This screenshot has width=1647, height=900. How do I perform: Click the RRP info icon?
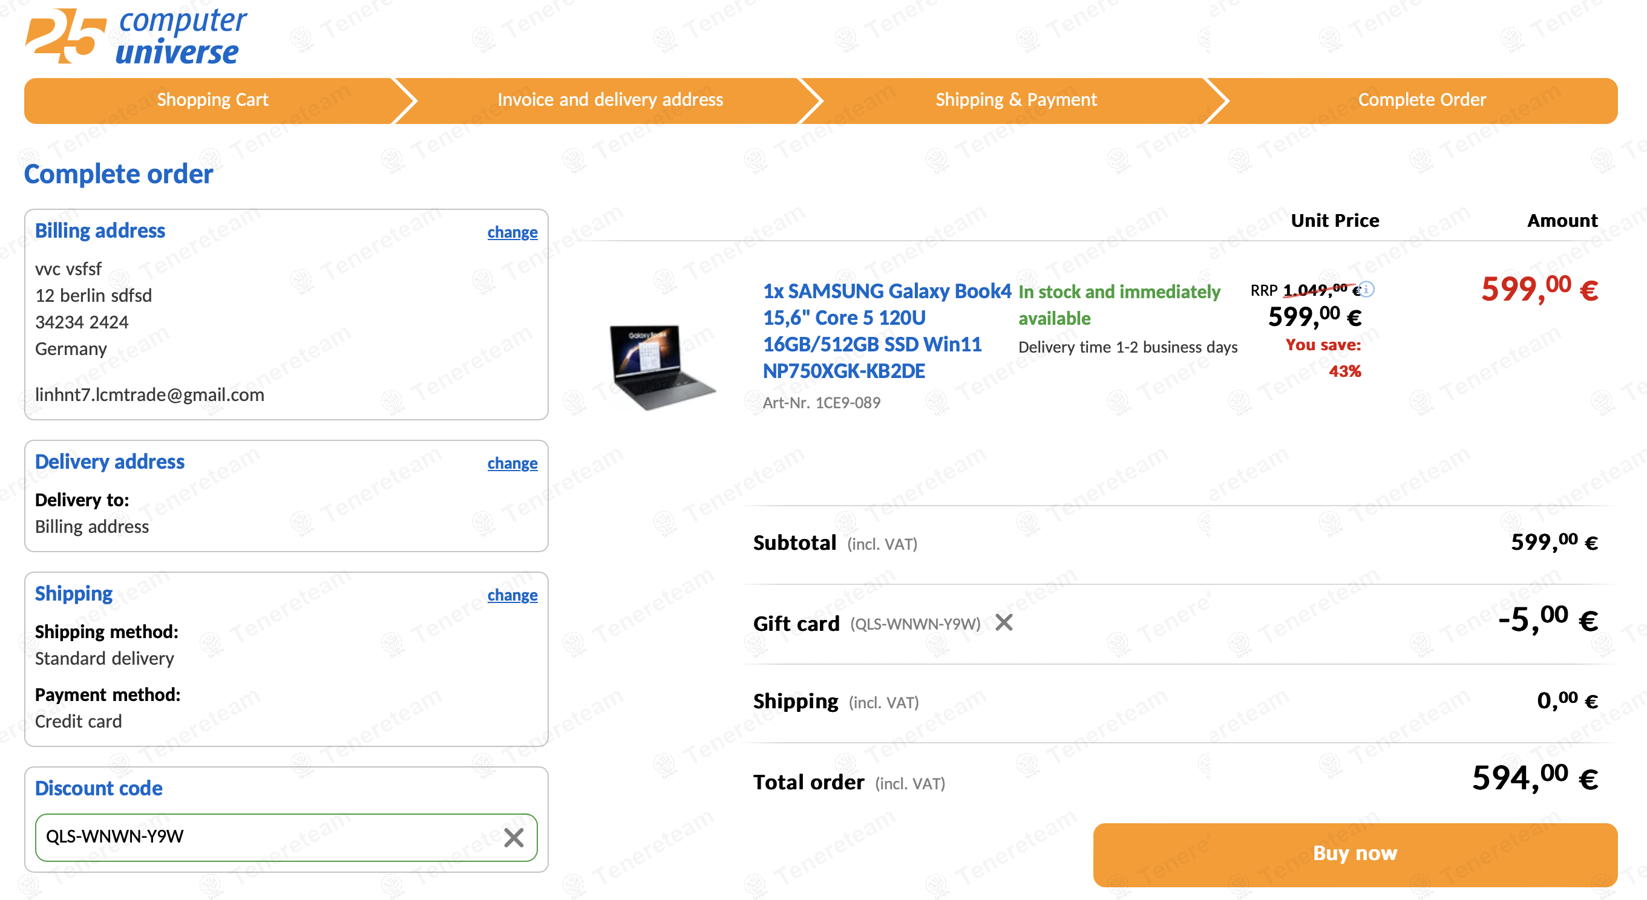(x=1366, y=289)
